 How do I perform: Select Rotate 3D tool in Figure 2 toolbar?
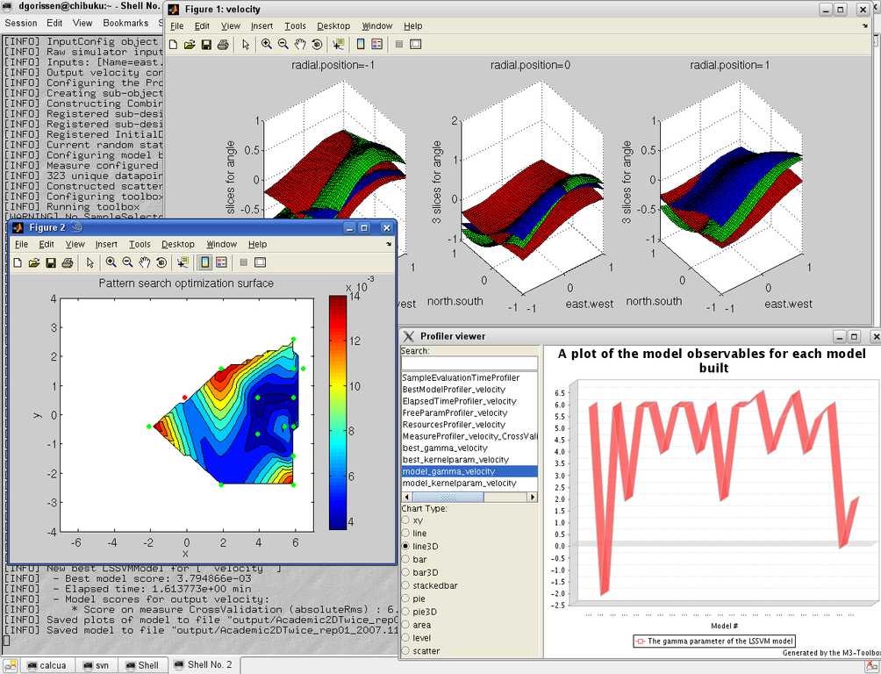(161, 262)
